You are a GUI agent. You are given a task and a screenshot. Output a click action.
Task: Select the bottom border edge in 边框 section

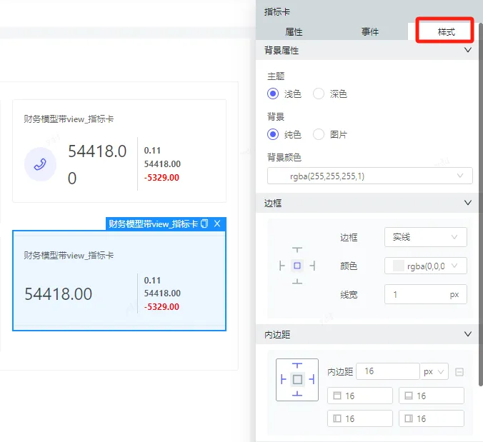(x=297, y=281)
